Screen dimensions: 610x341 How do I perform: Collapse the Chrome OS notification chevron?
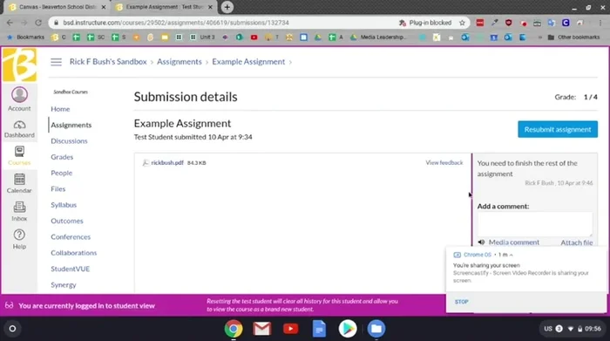[x=512, y=255]
